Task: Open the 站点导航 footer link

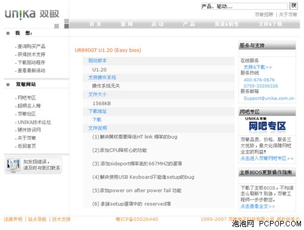Action: coord(37,219)
